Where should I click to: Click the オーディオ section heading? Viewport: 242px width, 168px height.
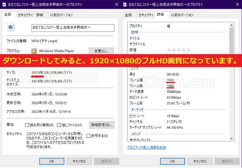137,110
